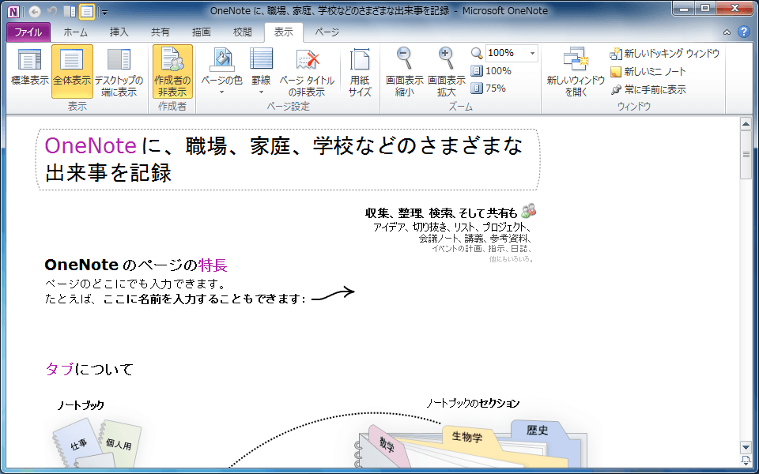Switch to the 校閲 tab
The image size is (759, 474).
click(243, 32)
